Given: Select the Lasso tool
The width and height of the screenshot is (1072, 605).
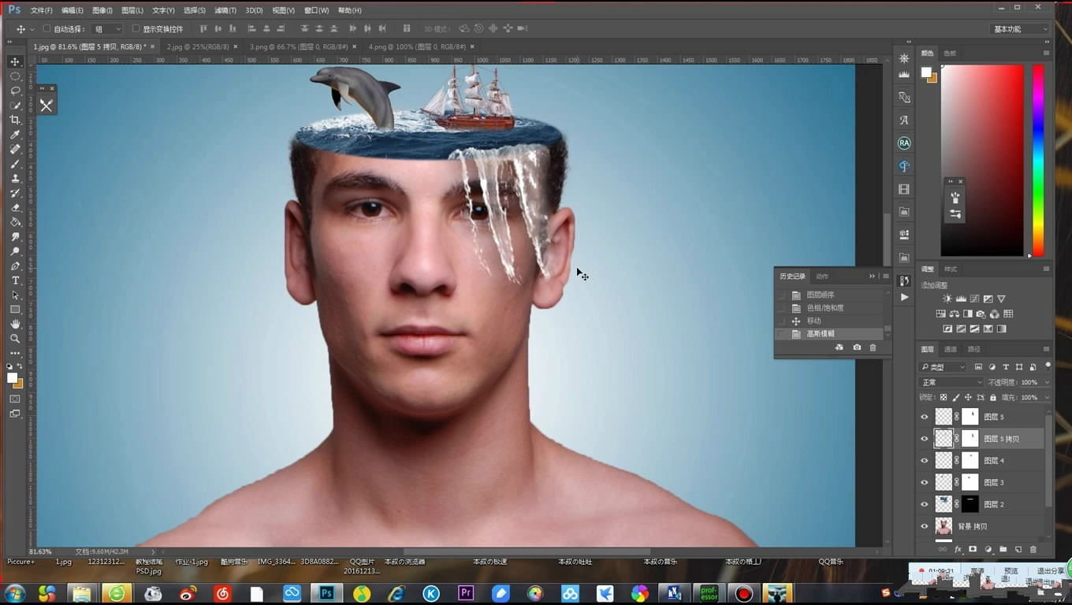Looking at the screenshot, I should [15, 91].
